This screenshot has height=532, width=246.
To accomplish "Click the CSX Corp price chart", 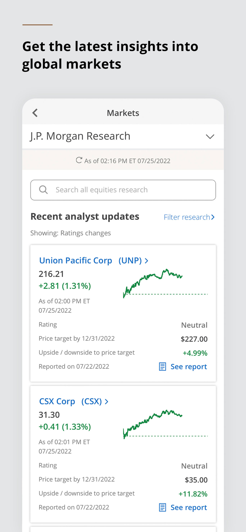I will click(x=165, y=424).
